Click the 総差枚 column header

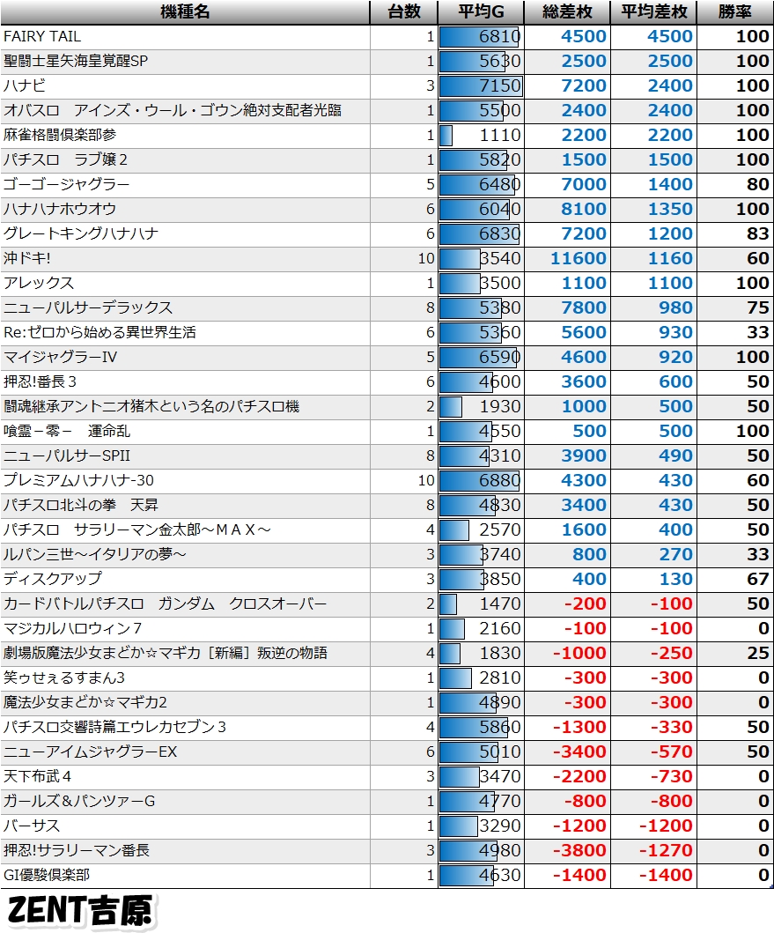(x=568, y=12)
